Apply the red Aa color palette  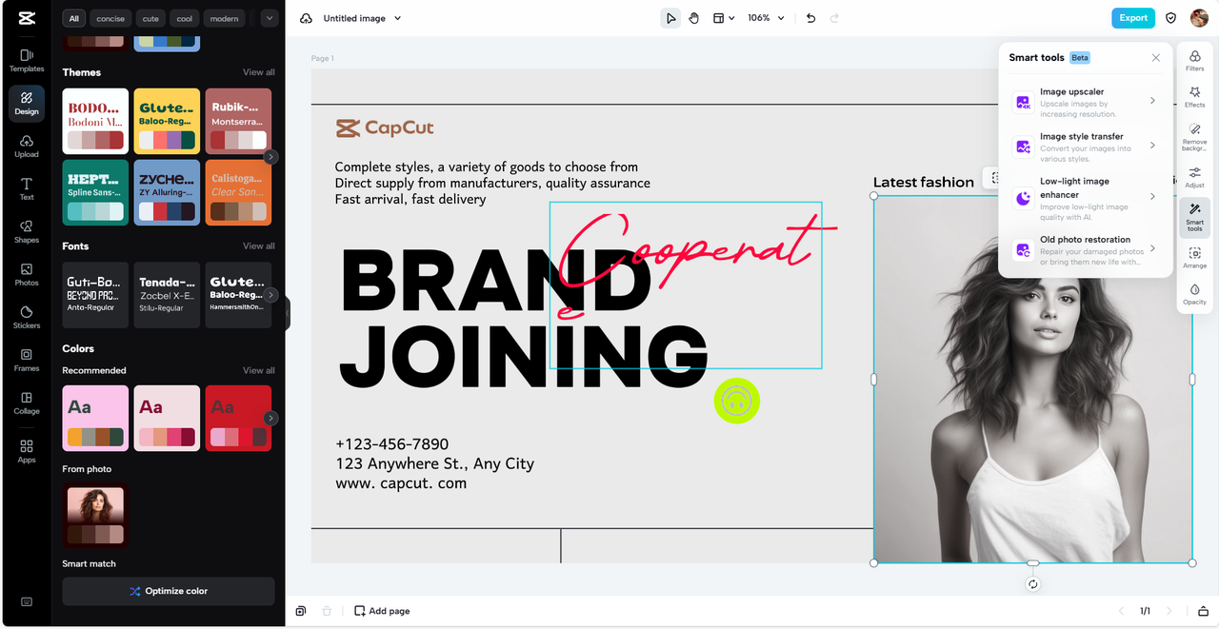[x=238, y=418]
